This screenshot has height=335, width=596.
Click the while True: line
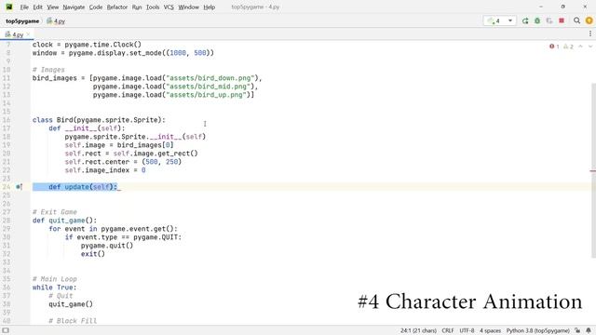[54, 288]
